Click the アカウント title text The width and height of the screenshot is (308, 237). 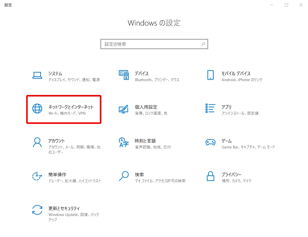(x=56, y=141)
